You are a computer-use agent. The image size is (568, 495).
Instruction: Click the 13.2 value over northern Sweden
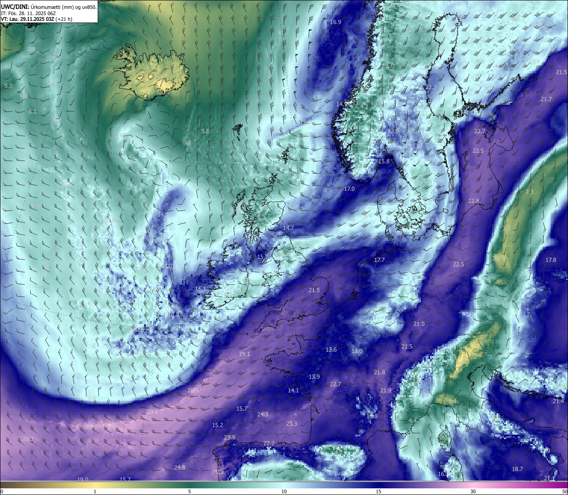pyautogui.click(x=431, y=87)
